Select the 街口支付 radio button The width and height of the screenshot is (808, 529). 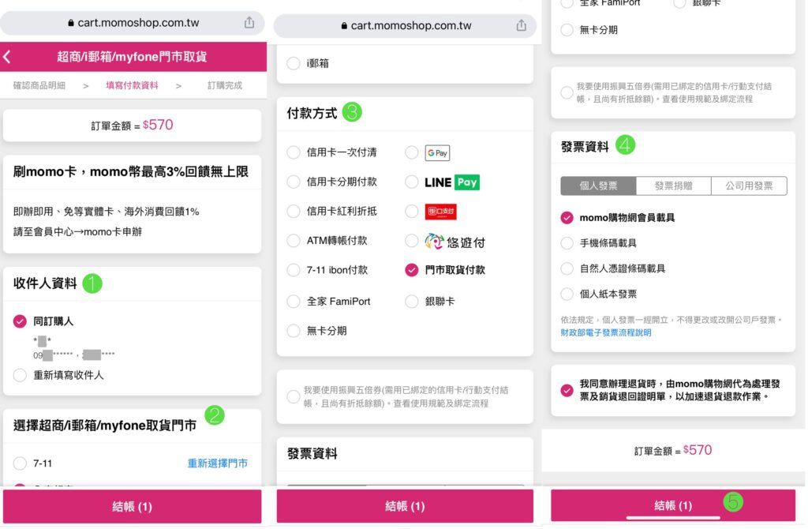pyautogui.click(x=411, y=211)
